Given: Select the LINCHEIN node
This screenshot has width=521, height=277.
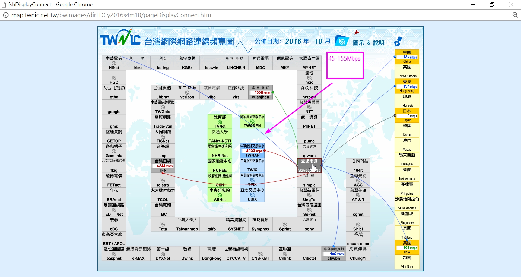Looking at the screenshot, I should coord(236,63).
